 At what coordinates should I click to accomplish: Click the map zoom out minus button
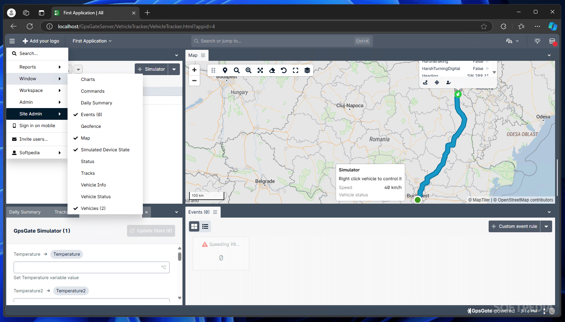pos(194,81)
